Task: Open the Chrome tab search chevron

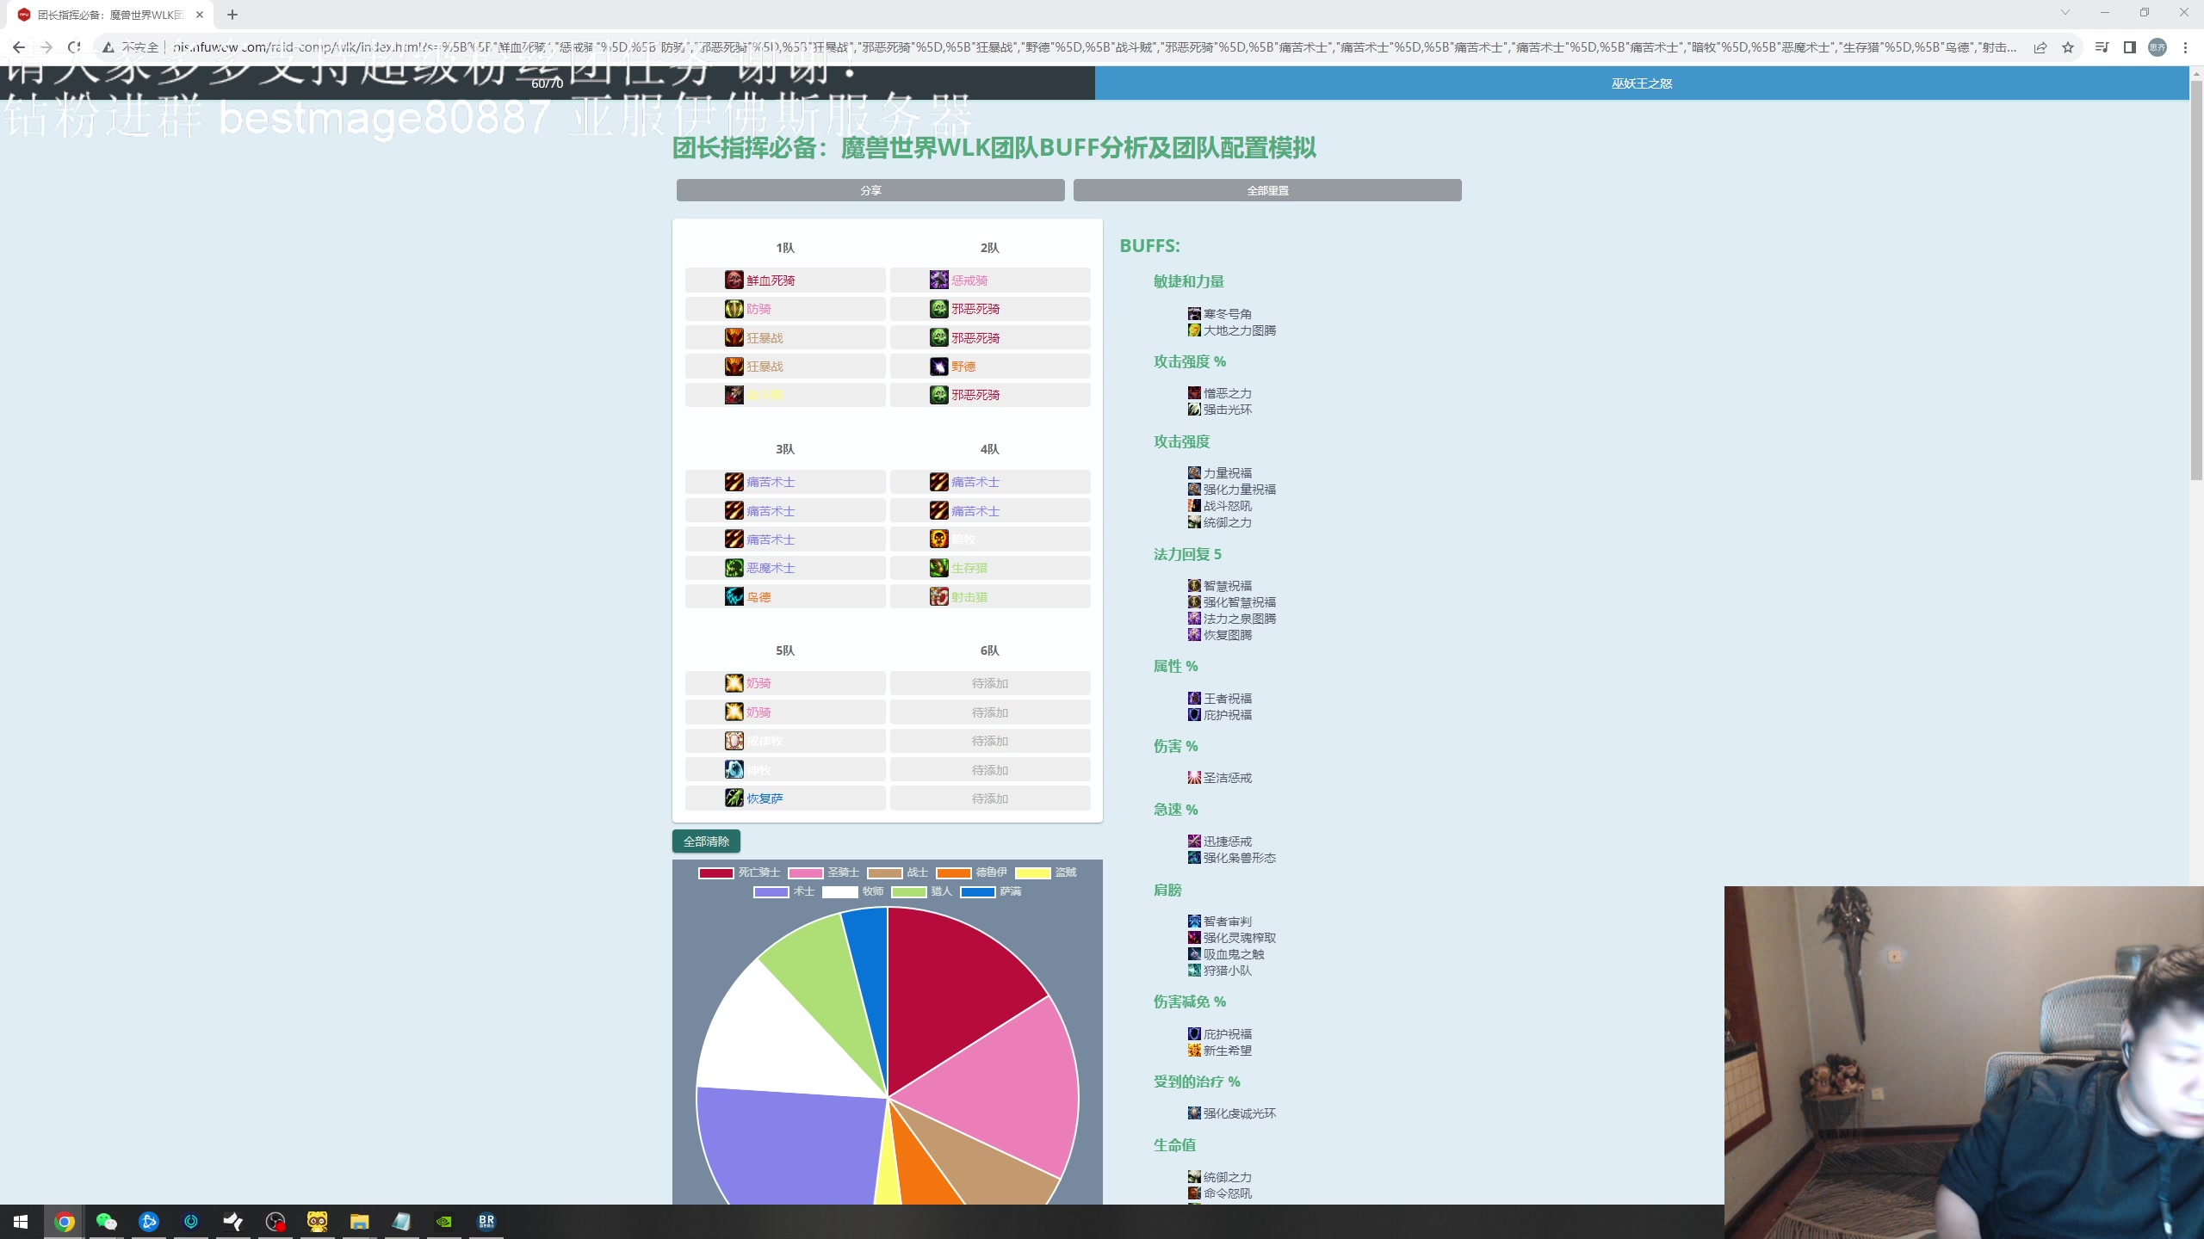Action: [x=2065, y=13]
